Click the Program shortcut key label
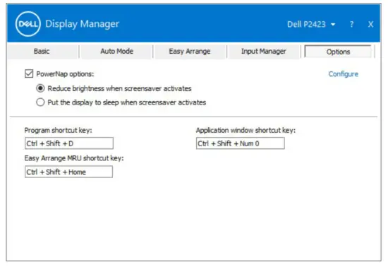This screenshot has height=267, width=388. click(58, 130)
